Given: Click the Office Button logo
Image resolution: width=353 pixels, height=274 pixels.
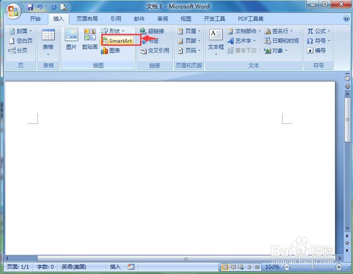Looking at the screenshot, I should 13,11.
